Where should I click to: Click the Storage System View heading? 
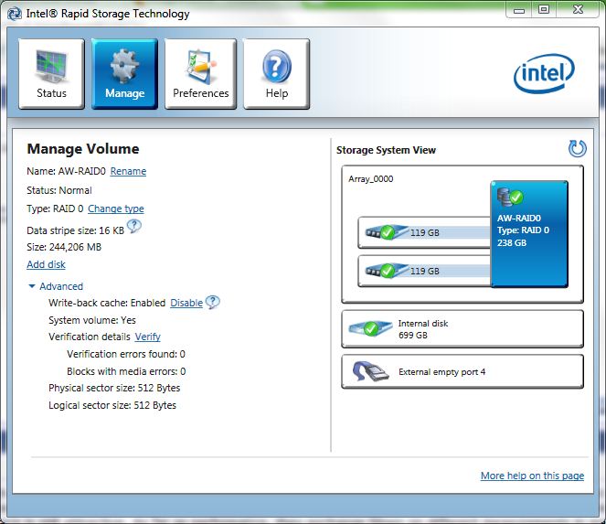tap(386, 150)
